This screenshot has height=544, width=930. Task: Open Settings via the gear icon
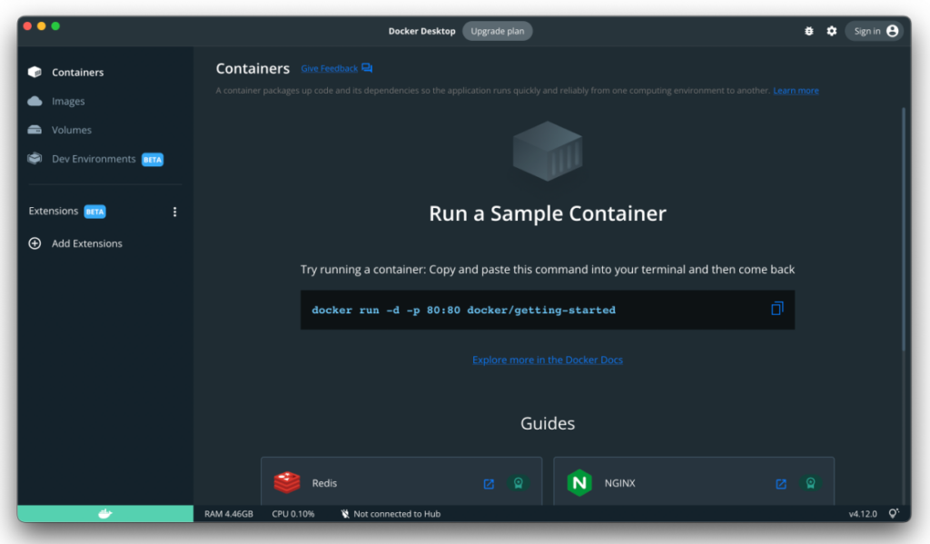click(x=831, y=31)
